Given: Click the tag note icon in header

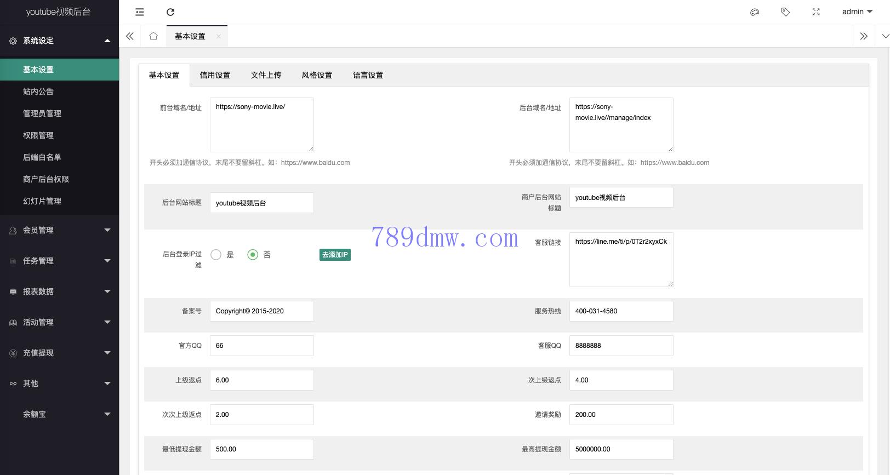Looking at the screenshot, I should coord(785,12).
